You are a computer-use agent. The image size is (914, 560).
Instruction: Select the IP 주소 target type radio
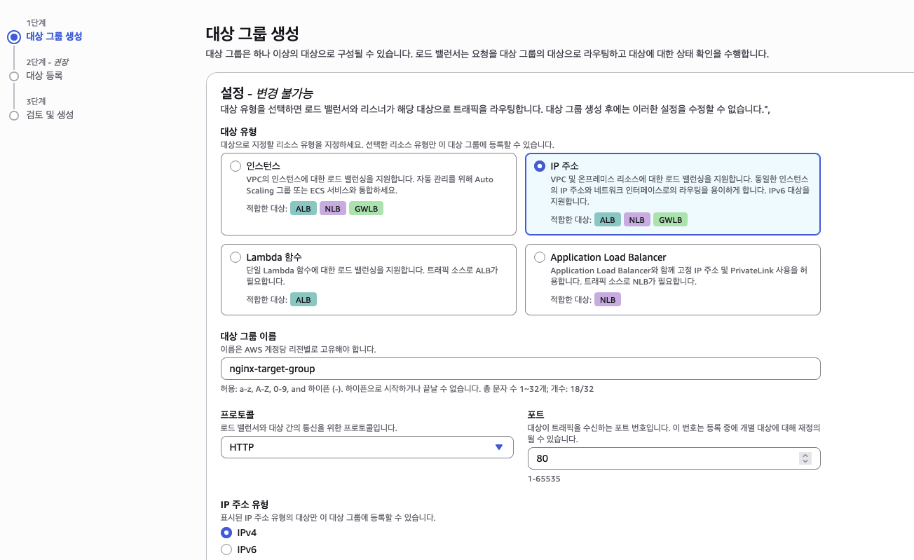pyautogui.click(x=540, y=166)
